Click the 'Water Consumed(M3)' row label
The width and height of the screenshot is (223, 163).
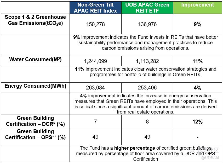[35, 59]
